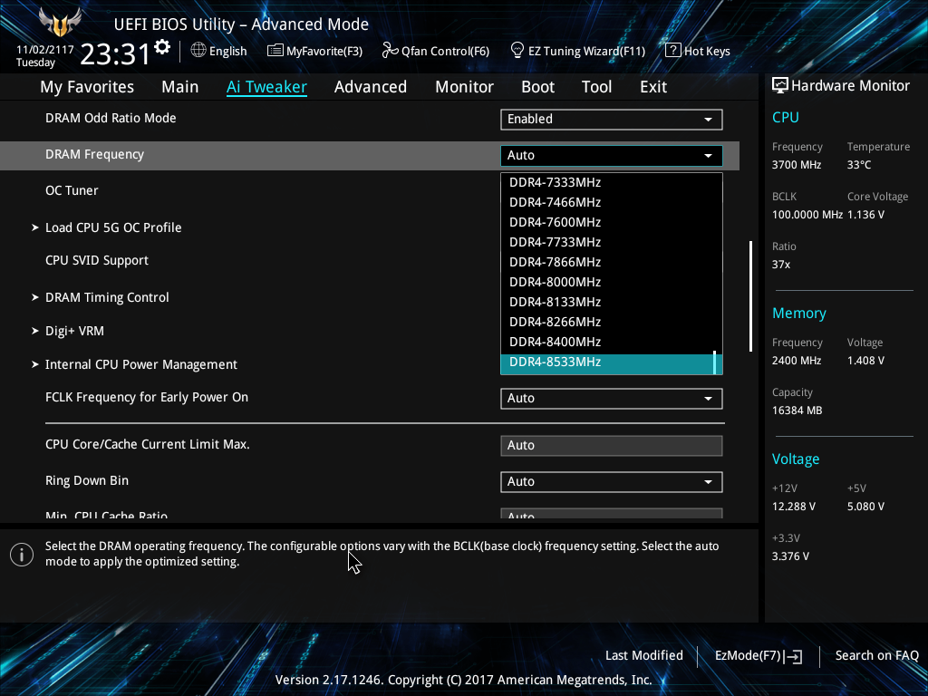Open the FCLK Frequency for Early Power On dropdown
The height and width of the screenshot is (696, 928).
pyautogui.click(x=612, y=399)
